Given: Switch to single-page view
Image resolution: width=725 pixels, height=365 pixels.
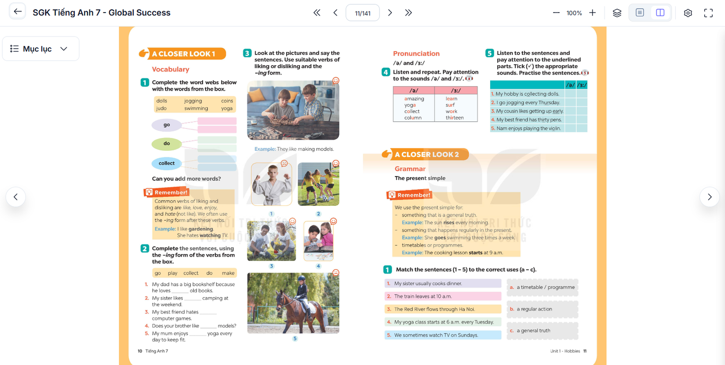Looking at the screenshot, I should pos(640,13).
